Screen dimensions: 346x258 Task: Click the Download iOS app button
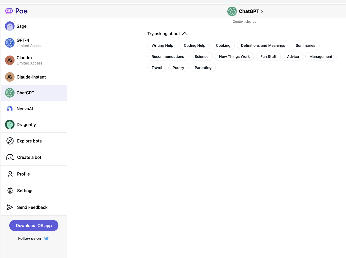click(x=34, y=225)
